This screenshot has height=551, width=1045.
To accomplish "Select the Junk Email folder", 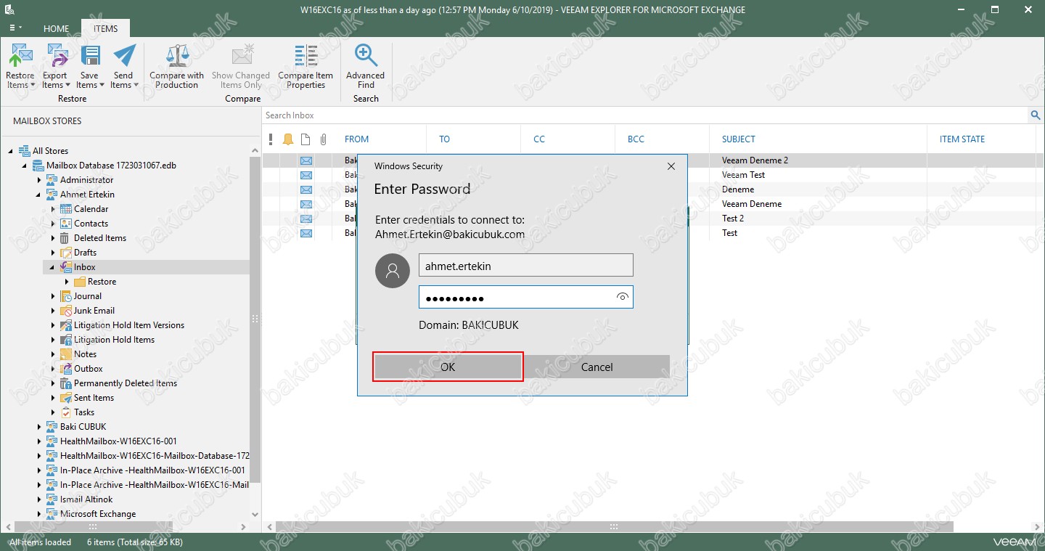I will coord(94,311).
